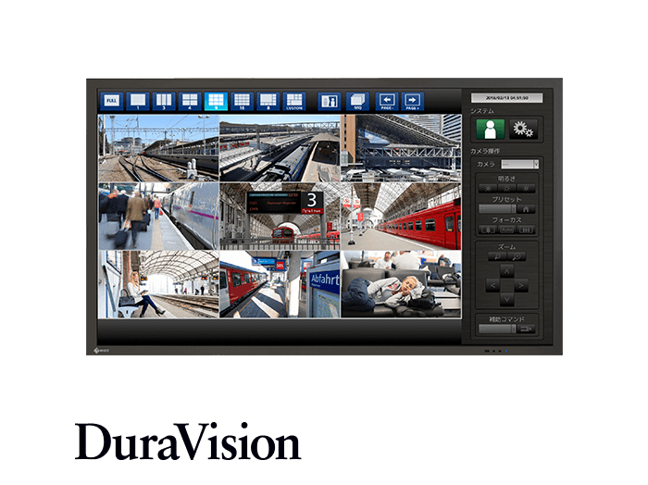Enable Auto focus button

[x=506, y=230]
